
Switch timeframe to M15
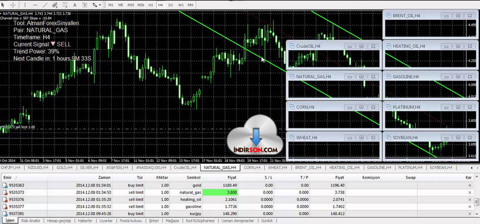point(130,5)
